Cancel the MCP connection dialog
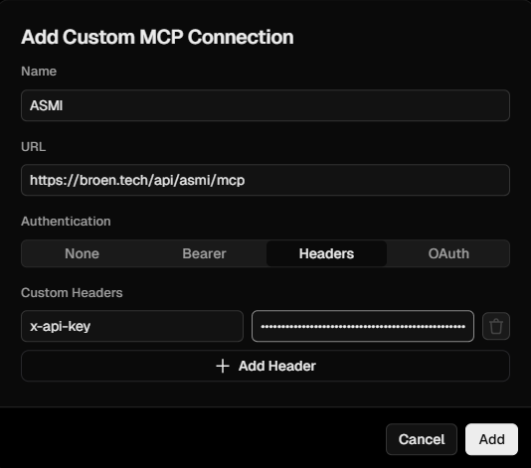Viewport: 531px width, 468px height. tap(422, 439)
